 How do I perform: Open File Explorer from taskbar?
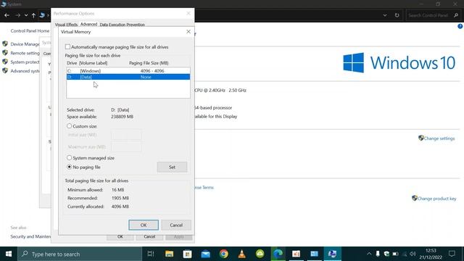point(169,254)
